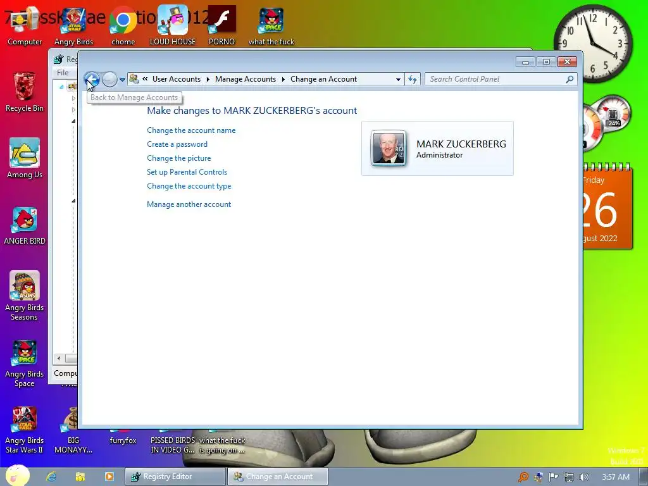
Task: Open Create a password link
Action: click(x=177, y=144)
